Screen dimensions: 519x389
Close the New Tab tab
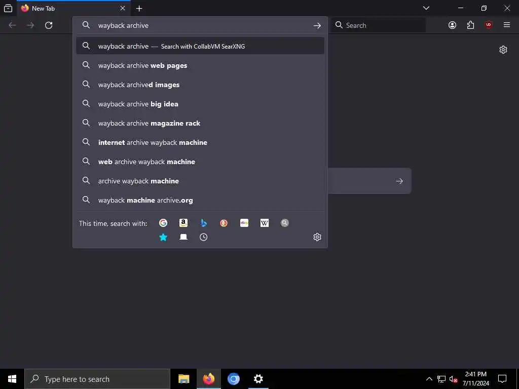point(123,8)
